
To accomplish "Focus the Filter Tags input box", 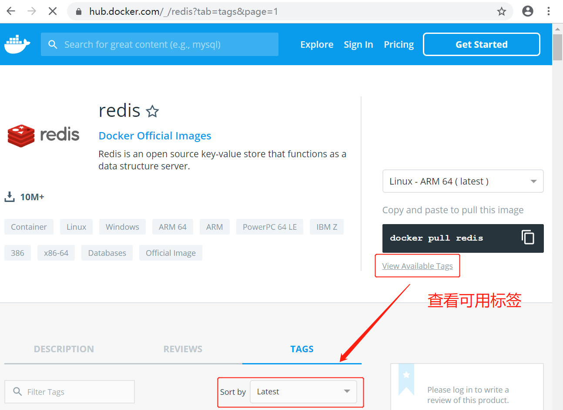I will point(70,392).
